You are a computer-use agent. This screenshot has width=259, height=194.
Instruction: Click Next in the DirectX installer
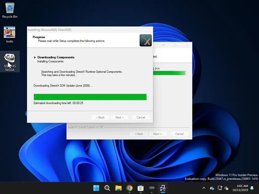click(119, 117)
